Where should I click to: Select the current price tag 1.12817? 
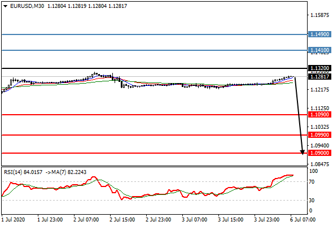(x=319, y=77)
